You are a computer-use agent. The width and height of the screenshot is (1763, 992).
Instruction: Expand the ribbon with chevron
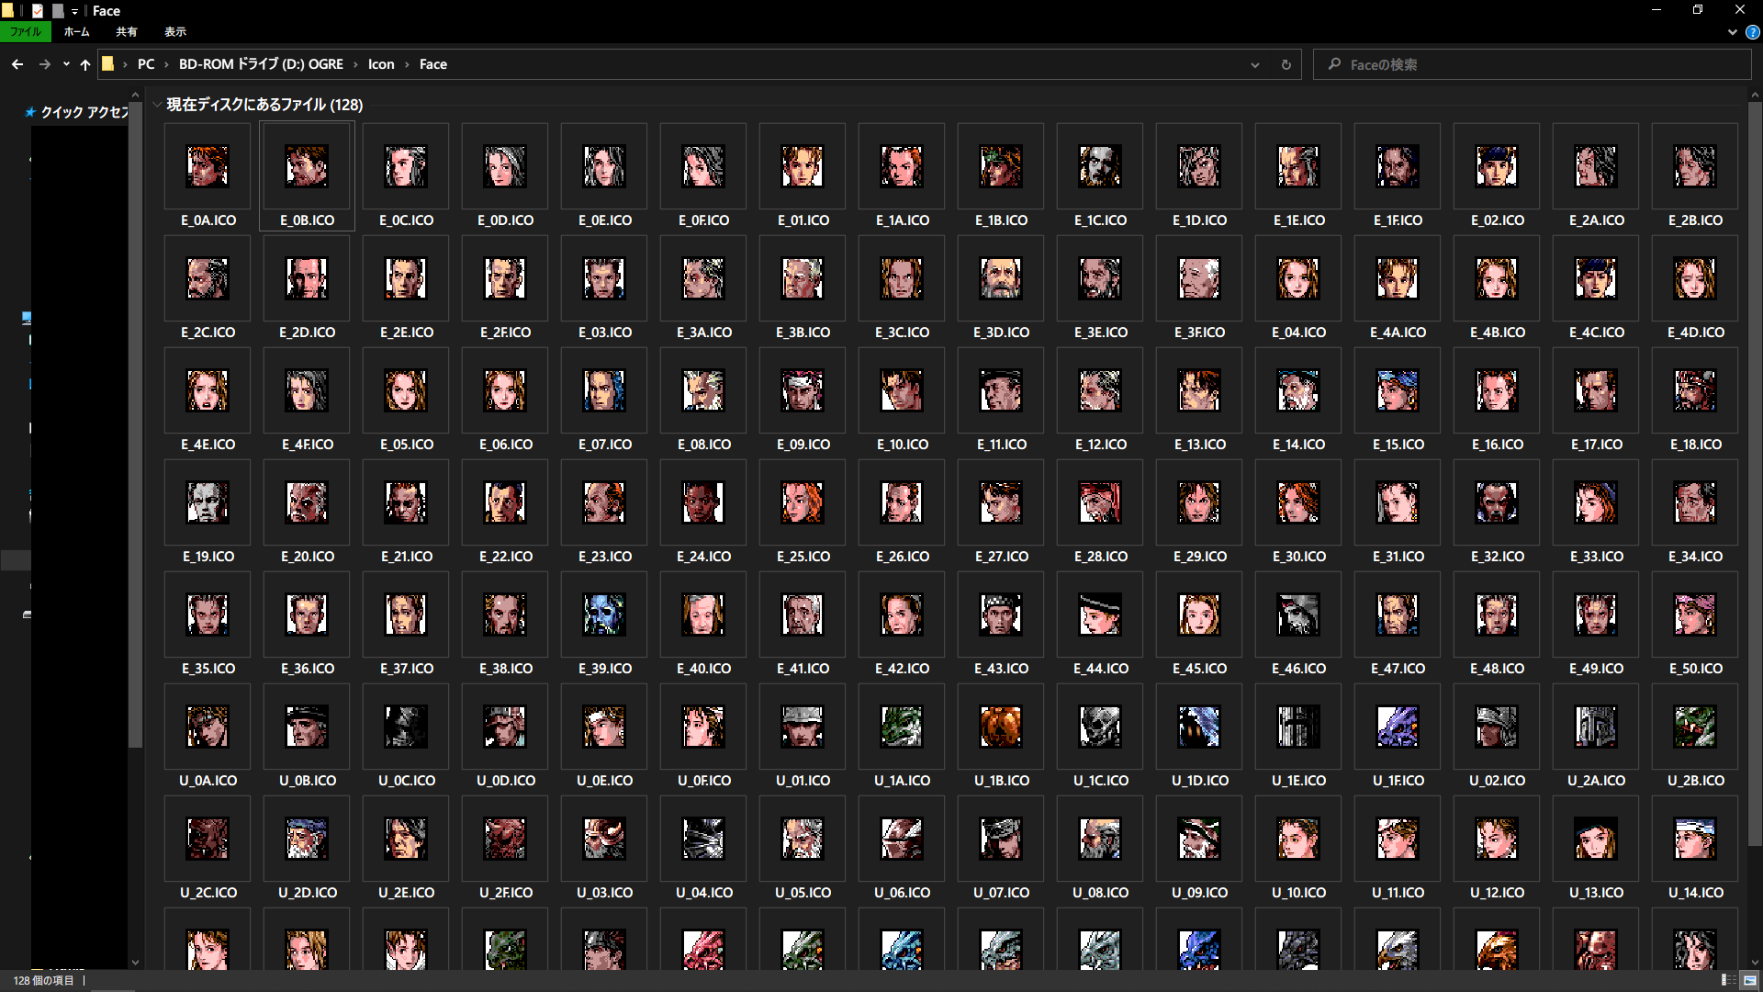click(x=1732, y=32)
